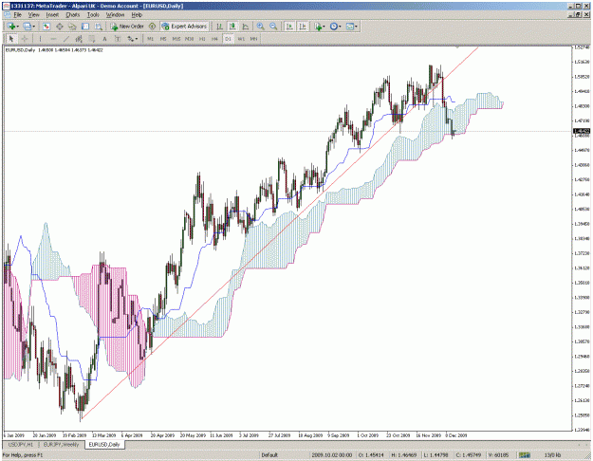Open the Data Window icon
Viewport: 593px width, 461px height.
[x=60, y=27]
